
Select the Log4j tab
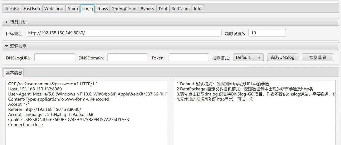[x=87, y=9]
